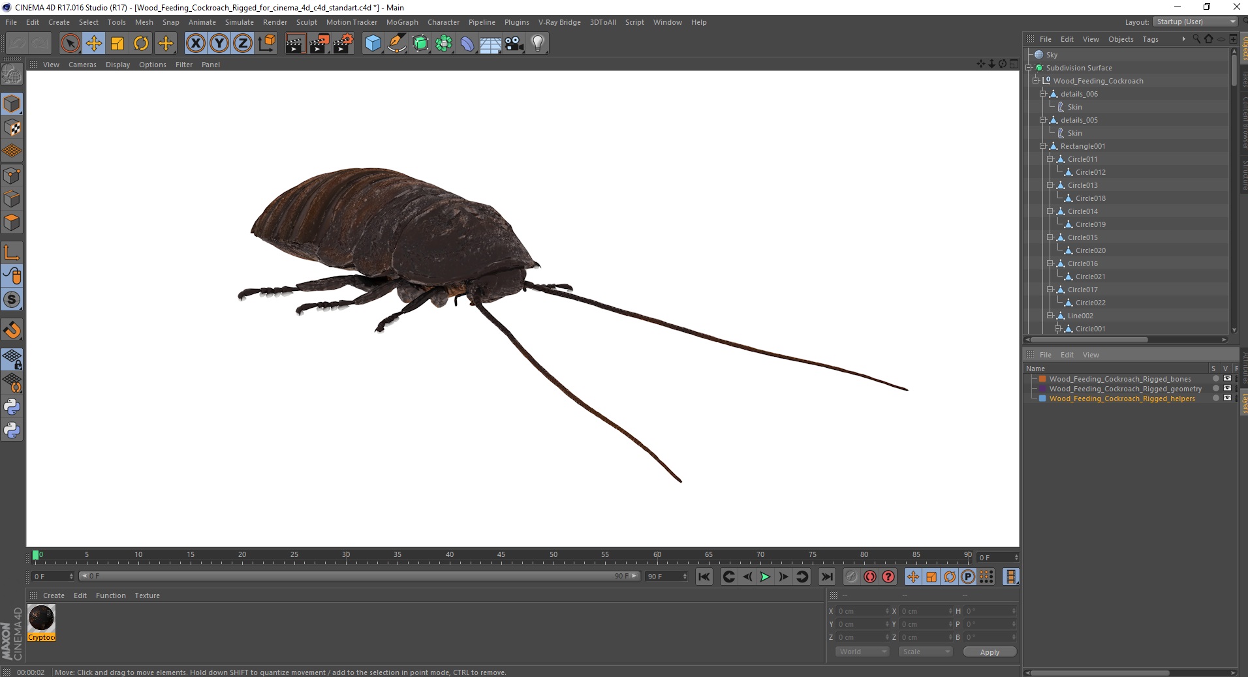Open the Layout Startup dropdown

pyautogui.click(x=1196, y=22)
